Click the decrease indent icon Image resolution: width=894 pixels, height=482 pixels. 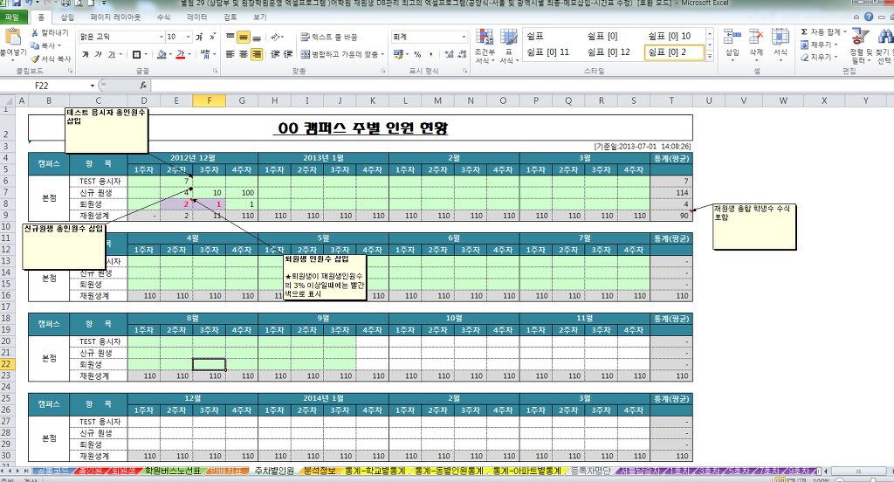tap(275, 54)
